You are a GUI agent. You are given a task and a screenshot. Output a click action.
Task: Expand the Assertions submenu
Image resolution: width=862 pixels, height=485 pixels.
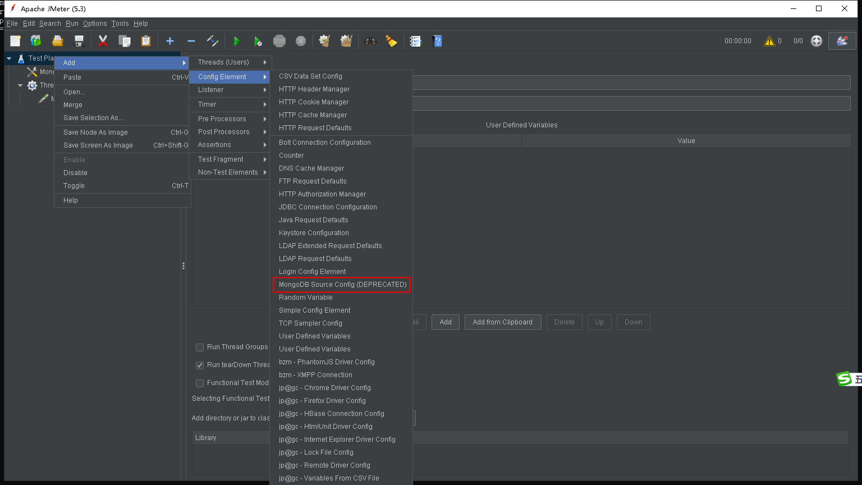(x=230, y=145)
